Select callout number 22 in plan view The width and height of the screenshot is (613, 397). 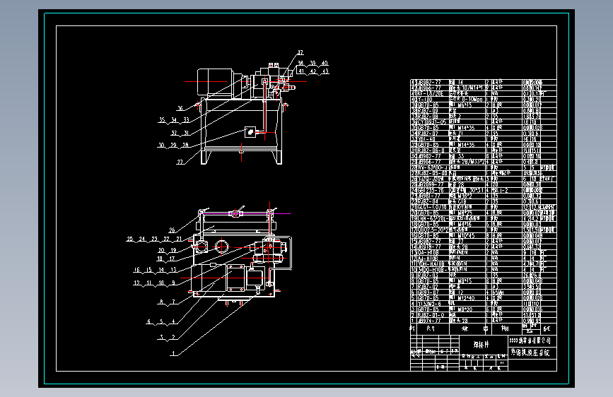point(167,239)
